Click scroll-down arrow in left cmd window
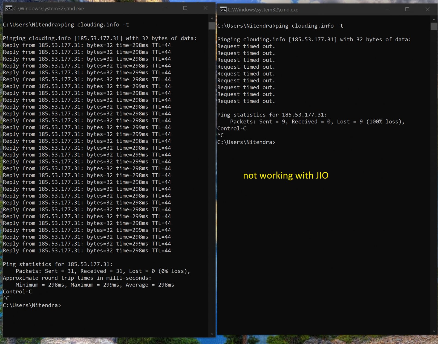 pos(212,334)
